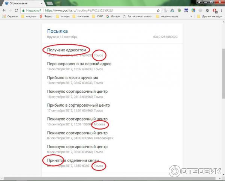Select the Прибыло в сортировочный центр entry

[78, 105]
